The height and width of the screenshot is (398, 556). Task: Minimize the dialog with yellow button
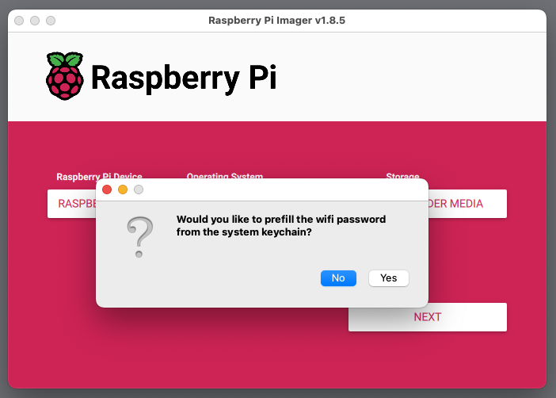[123, 189]
